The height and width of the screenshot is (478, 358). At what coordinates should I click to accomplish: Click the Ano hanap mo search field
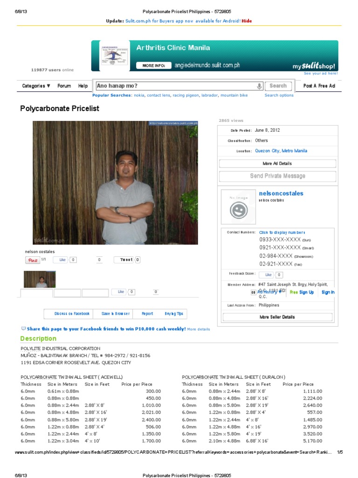(x=176, y=86)
